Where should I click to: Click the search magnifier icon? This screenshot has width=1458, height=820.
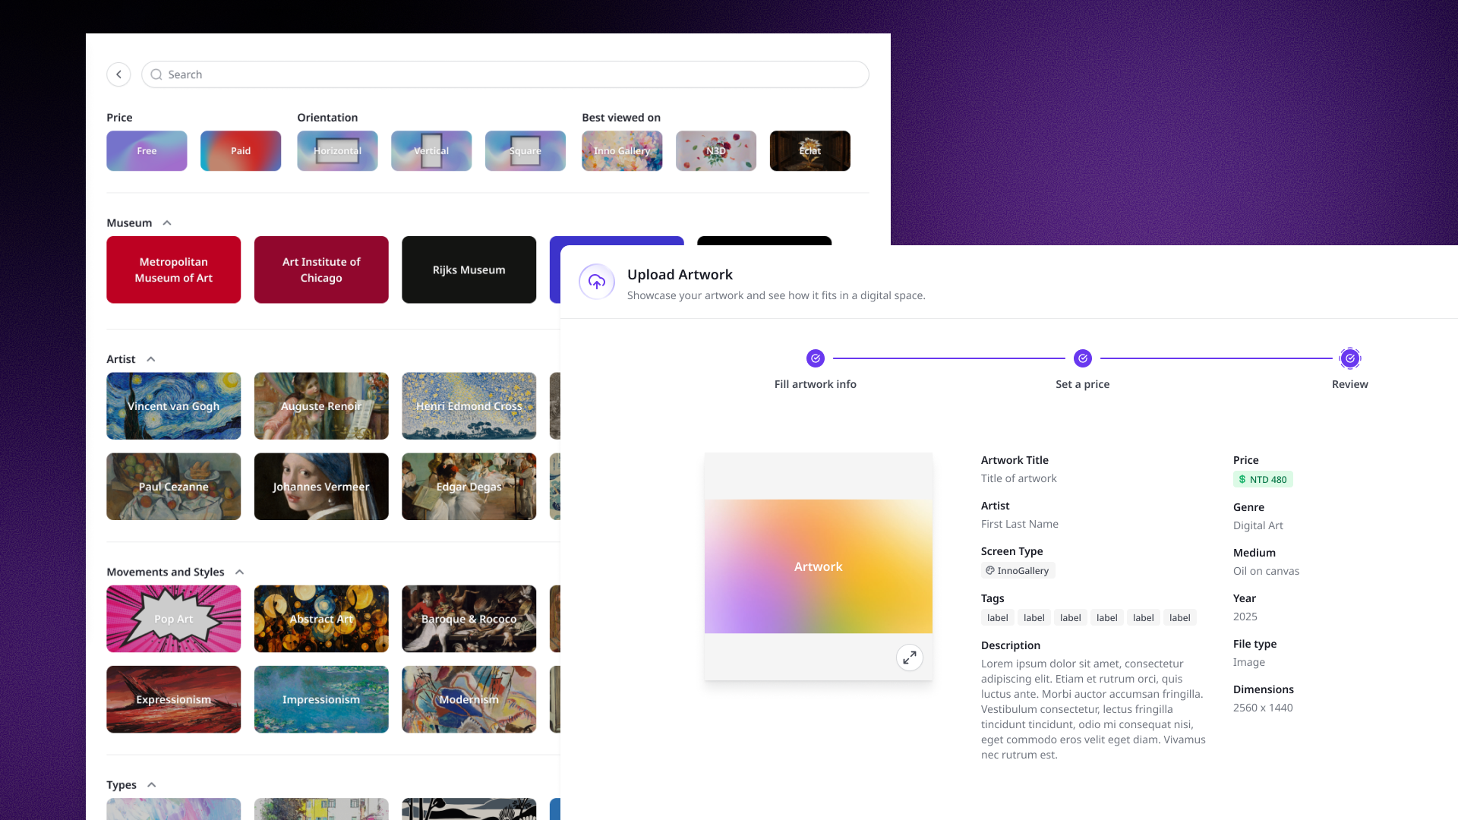(156, 74)
